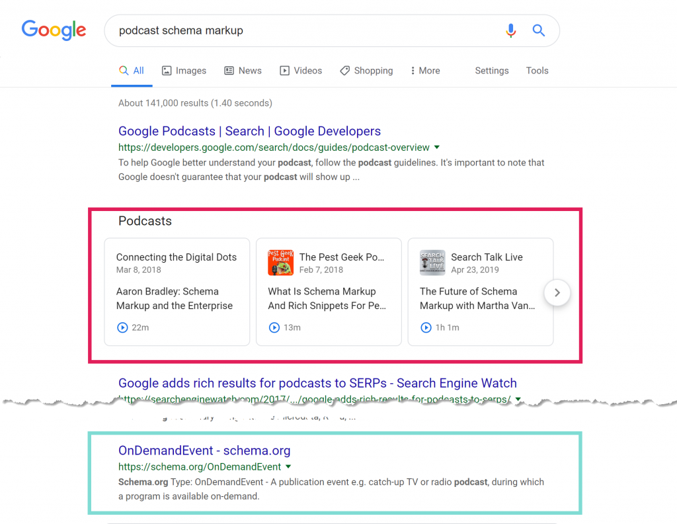Click the Images tab picture icon
Image resolution: width=677 pixels, height=524 pixels.
[167, 71]
